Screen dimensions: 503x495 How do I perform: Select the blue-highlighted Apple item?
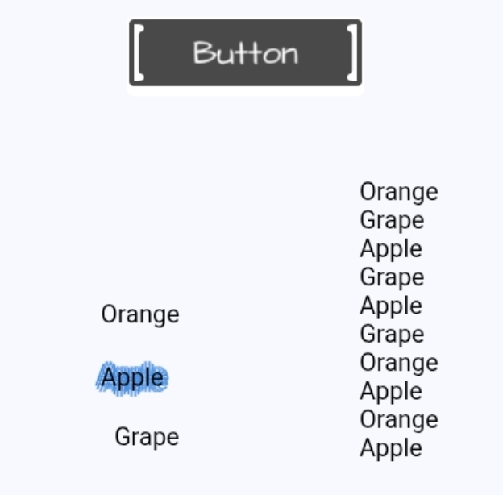[x=132, y=377]
